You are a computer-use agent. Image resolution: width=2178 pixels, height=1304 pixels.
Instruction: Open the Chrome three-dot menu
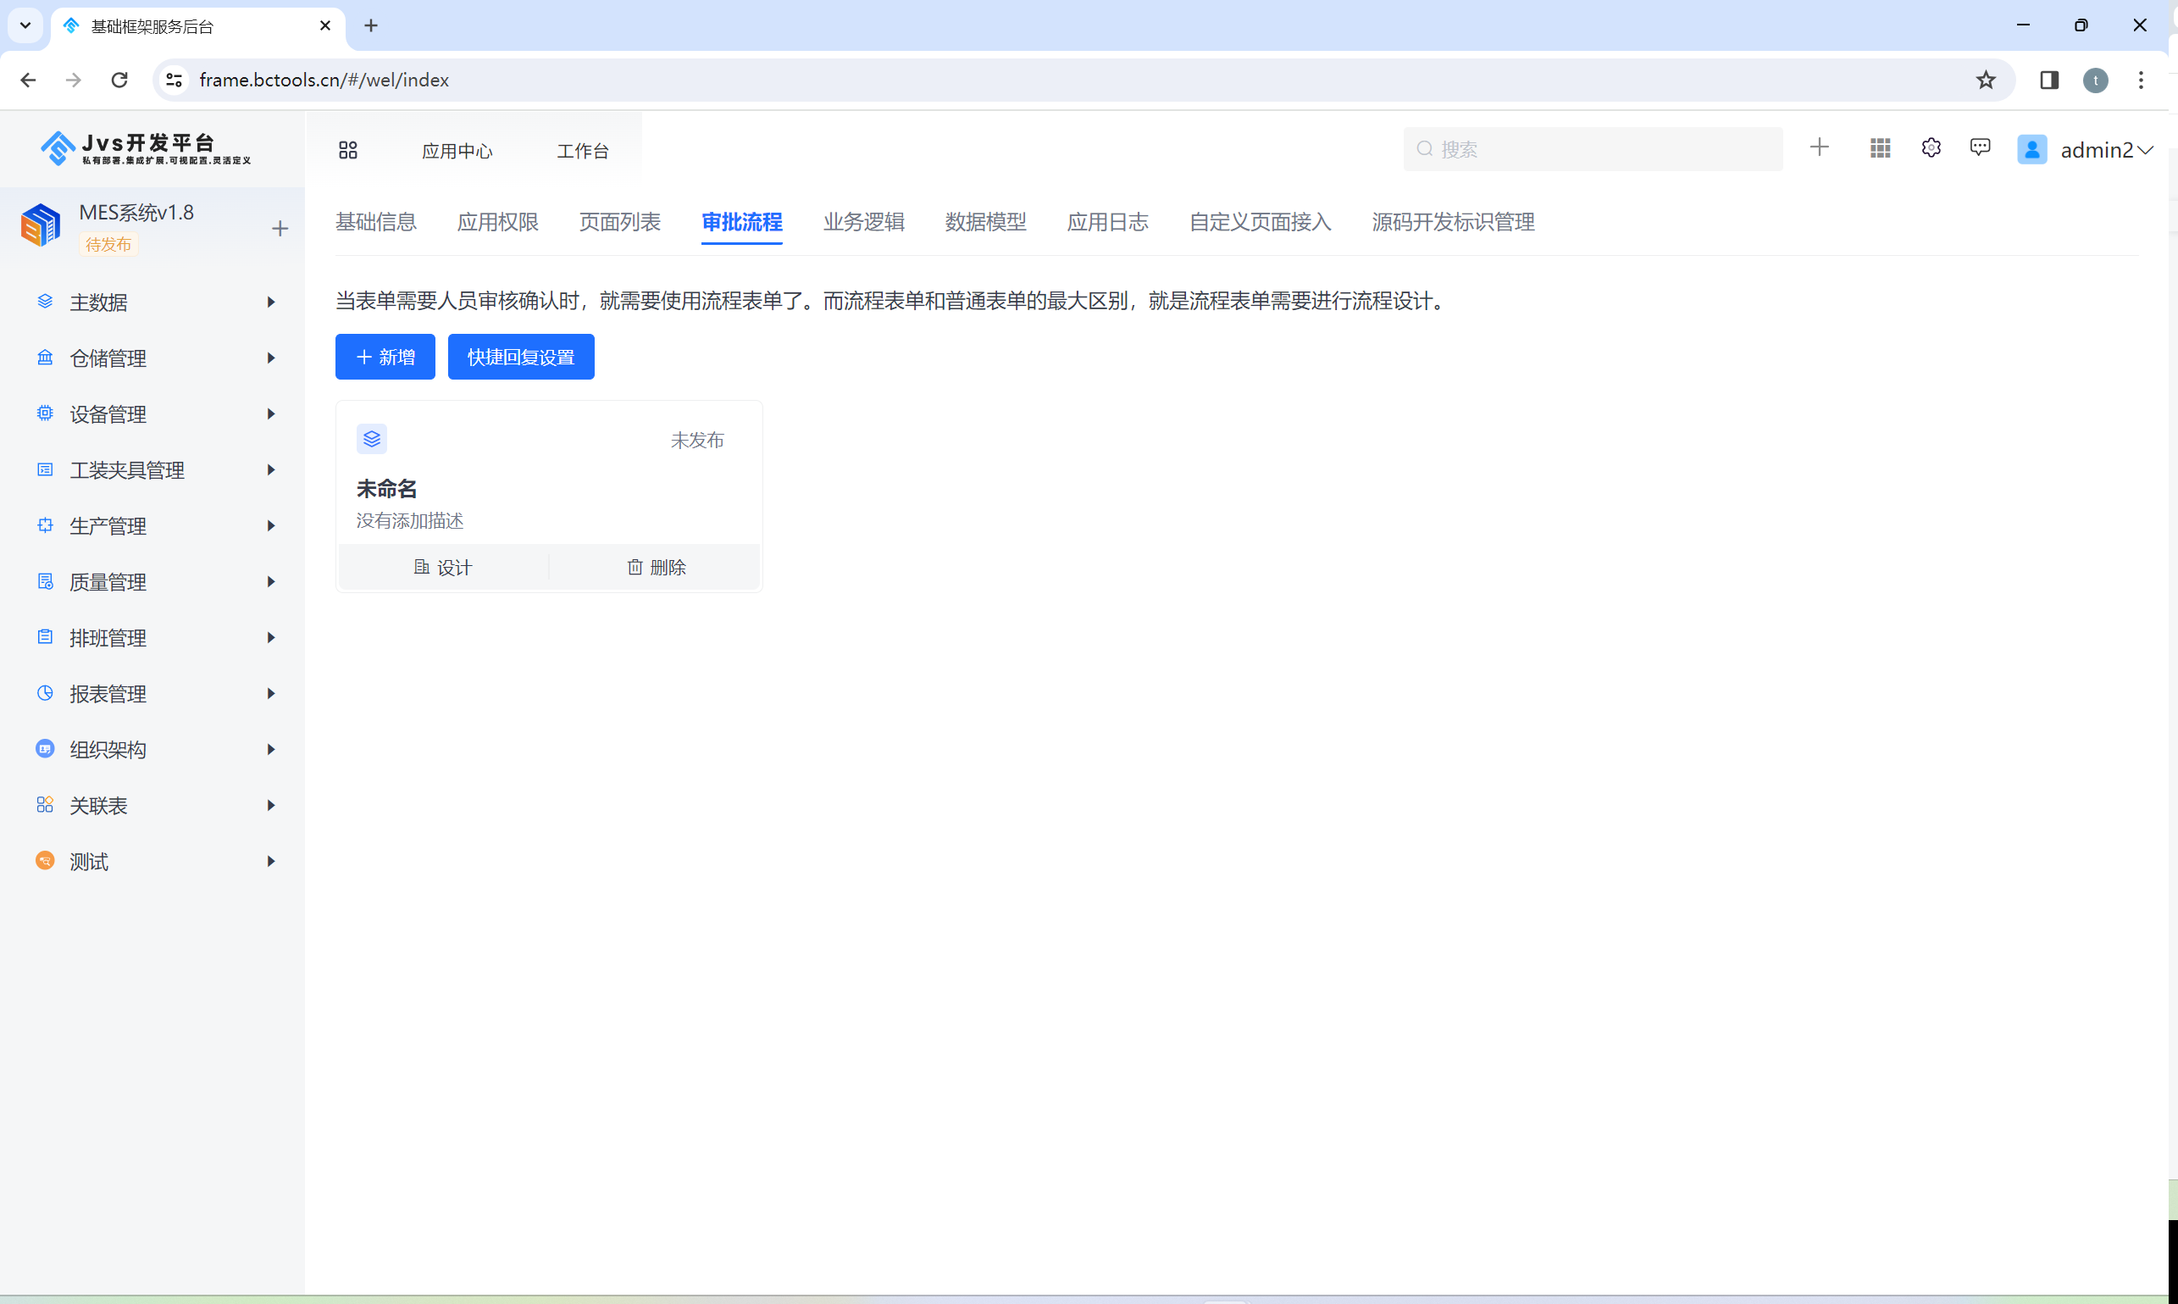[x=2141, y=80]
